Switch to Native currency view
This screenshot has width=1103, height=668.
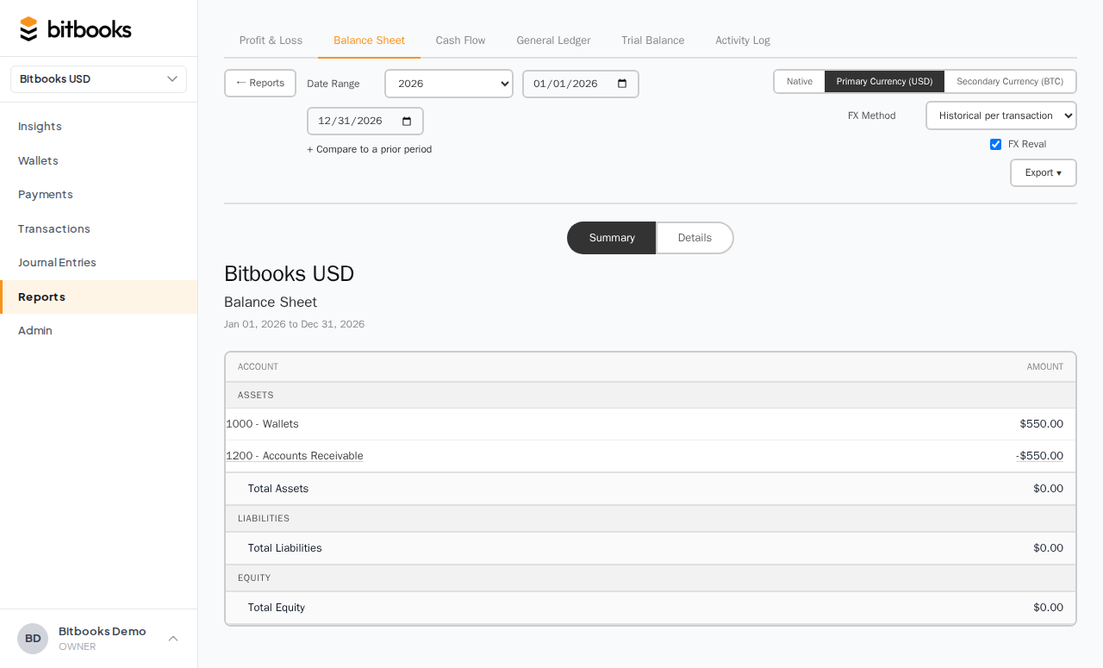tap(800, 81)
